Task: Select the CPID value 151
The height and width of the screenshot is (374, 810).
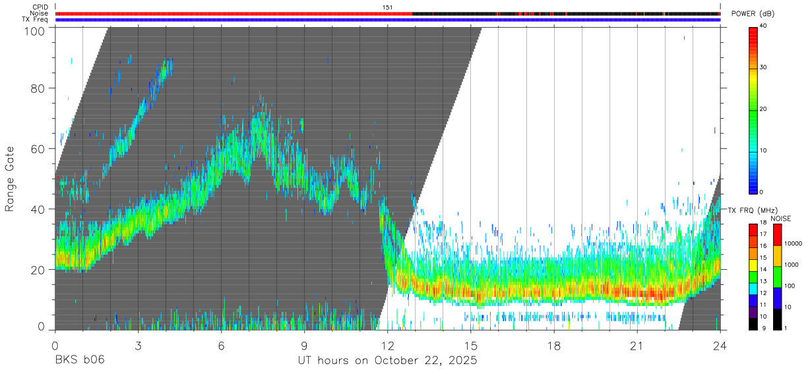Action: point(387,7)
